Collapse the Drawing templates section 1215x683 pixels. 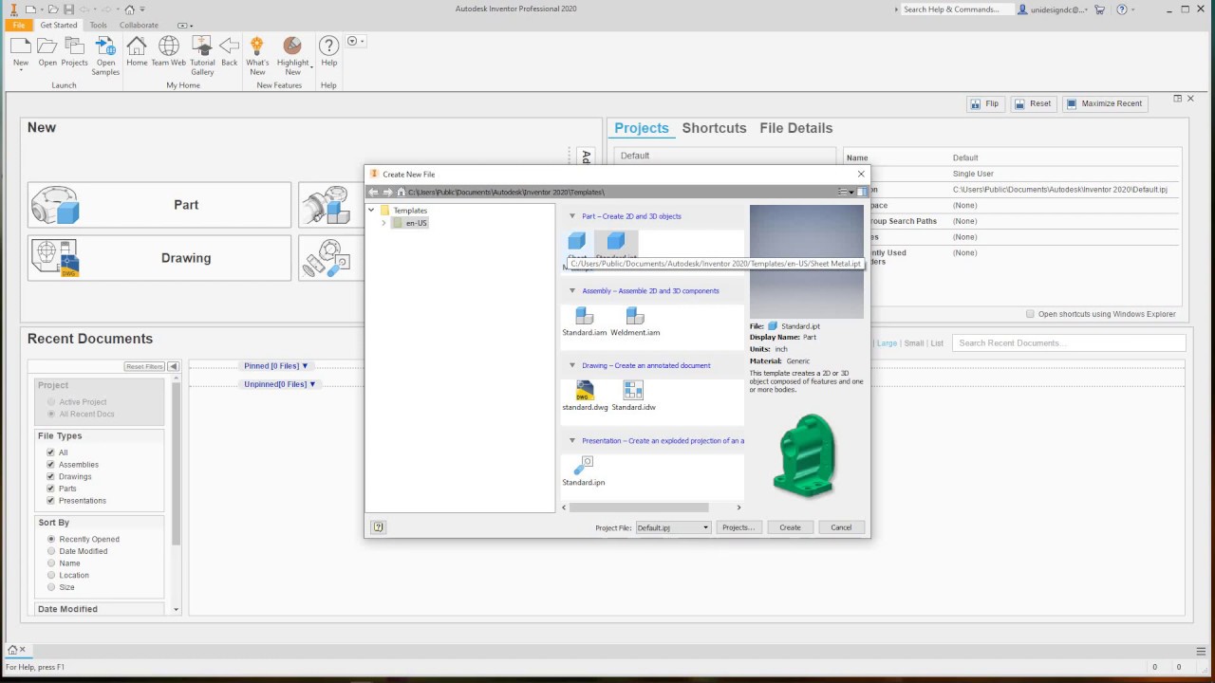pyautogui.click(x=572, y=365)
